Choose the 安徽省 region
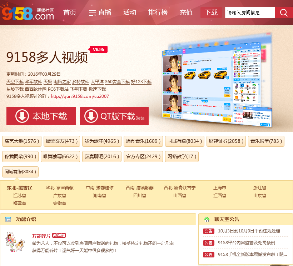 tap(60, 204)
